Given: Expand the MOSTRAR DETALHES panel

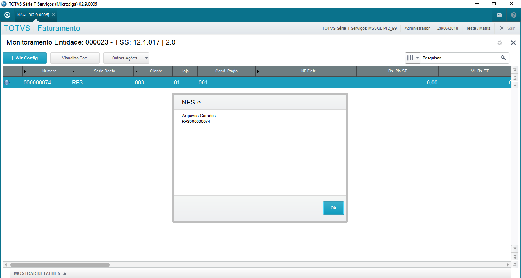Looking at the screenshot, I should (40, 273).
